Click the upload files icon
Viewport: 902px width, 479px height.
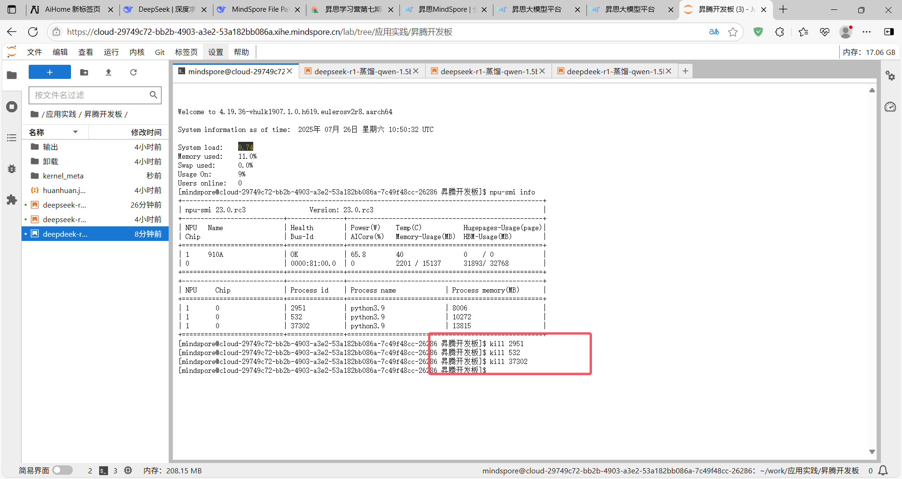pos(109,72)
